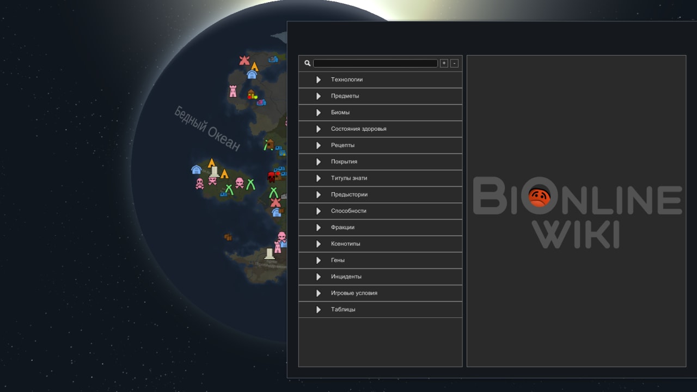Expand the Предыстории category arrow
The width and height of the screenshot is (697, 392).
319,194
